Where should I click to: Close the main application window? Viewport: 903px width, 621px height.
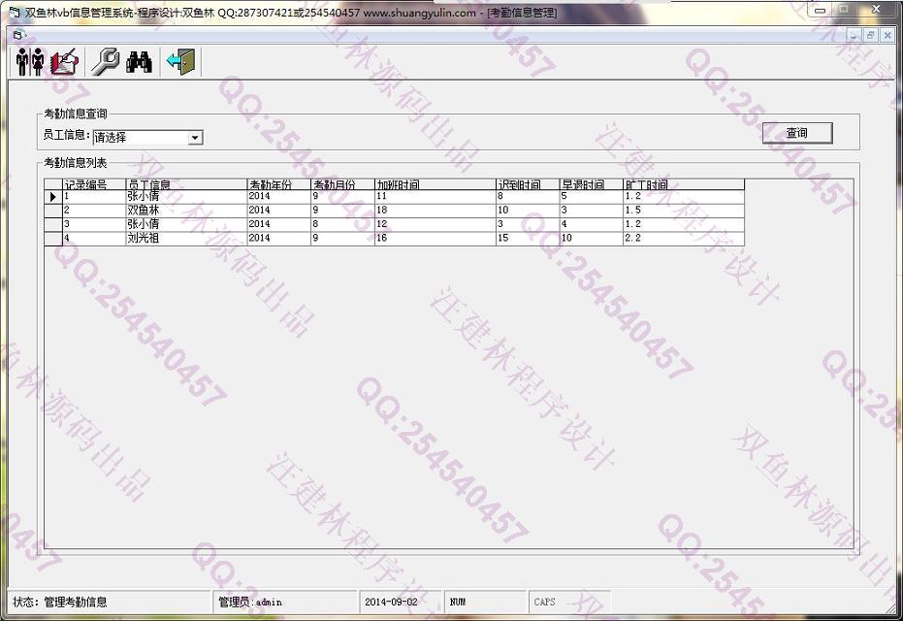(x=876, y=10)
